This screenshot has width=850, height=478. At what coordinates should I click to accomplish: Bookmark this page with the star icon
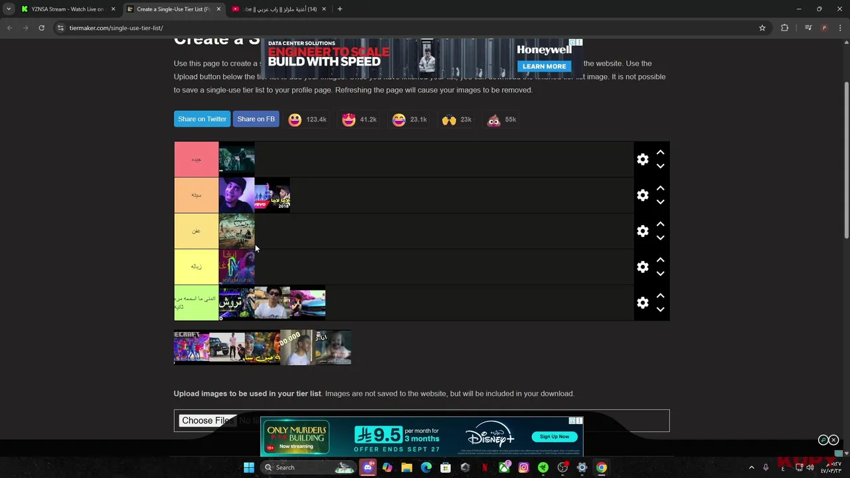pos(762,28)
